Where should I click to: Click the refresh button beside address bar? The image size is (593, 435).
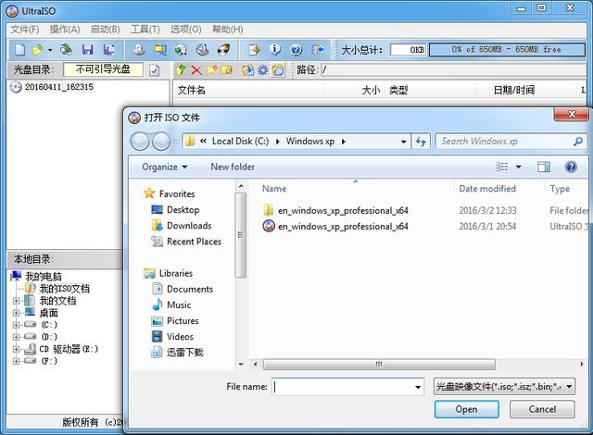click(421, 142)
